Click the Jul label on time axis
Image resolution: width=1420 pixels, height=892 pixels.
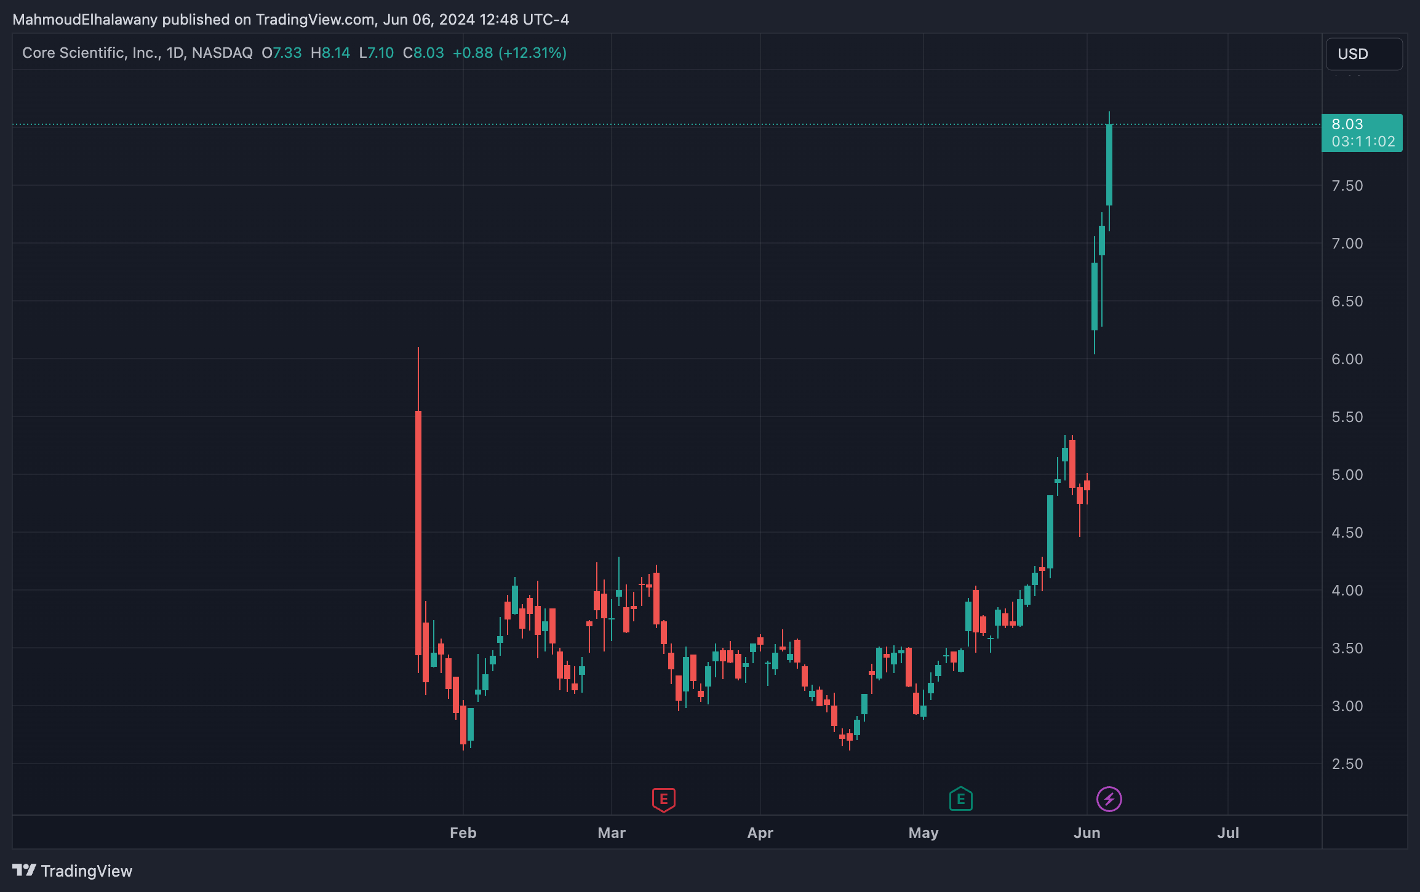(x=1228, y=833)
